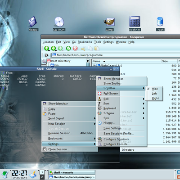
Task: Click the sidebar wrench configuration icon
Action: [x=44, y=61]
